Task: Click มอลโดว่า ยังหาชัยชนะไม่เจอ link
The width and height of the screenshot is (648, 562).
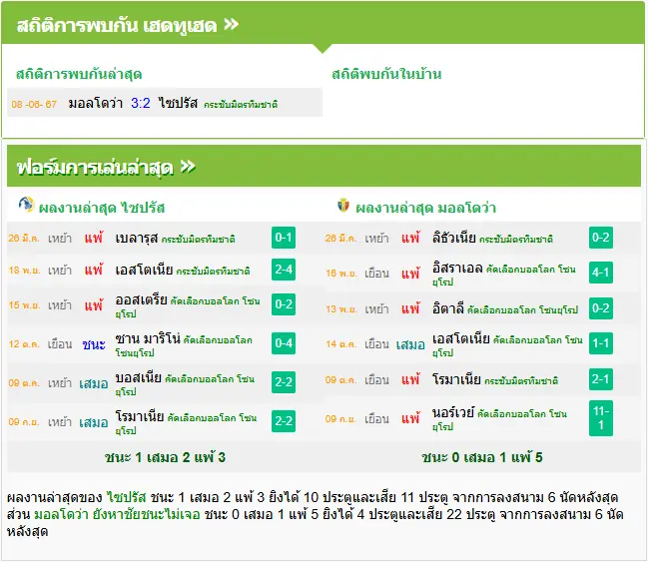Action: (117, 514)
